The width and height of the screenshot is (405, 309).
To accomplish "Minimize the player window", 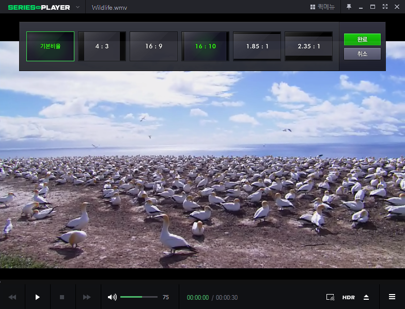I will [361, 7].
